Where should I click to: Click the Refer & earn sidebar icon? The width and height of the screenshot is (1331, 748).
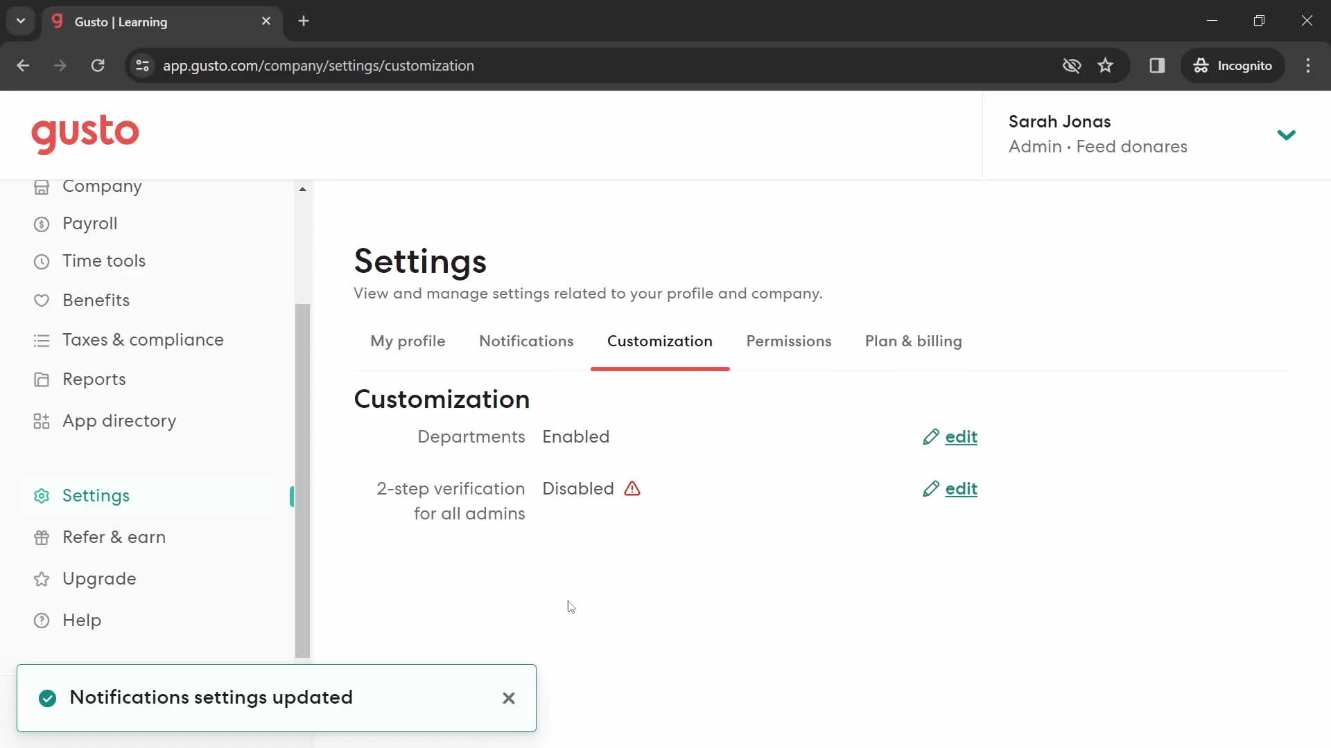40,537
